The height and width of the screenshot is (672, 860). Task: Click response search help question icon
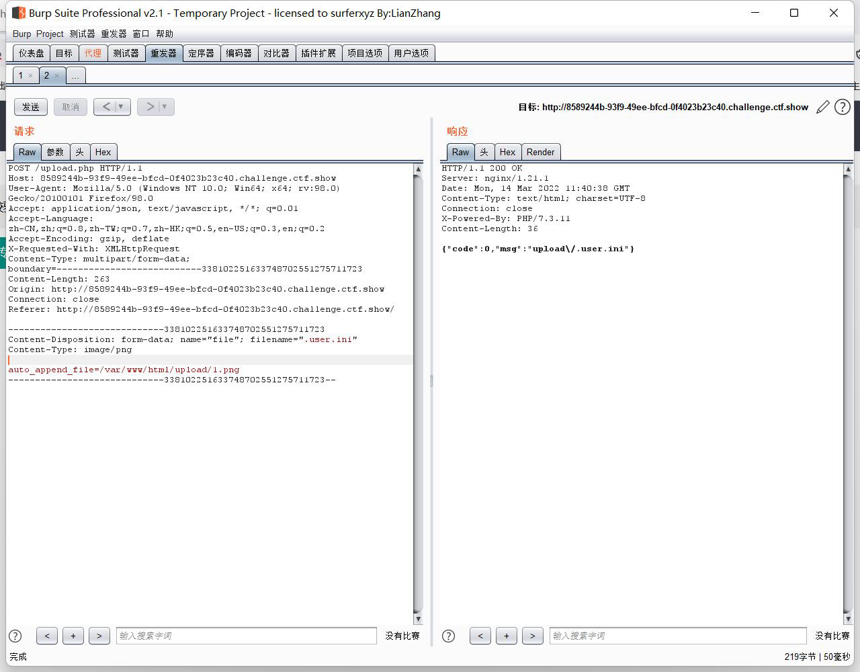tap(449, 636)
